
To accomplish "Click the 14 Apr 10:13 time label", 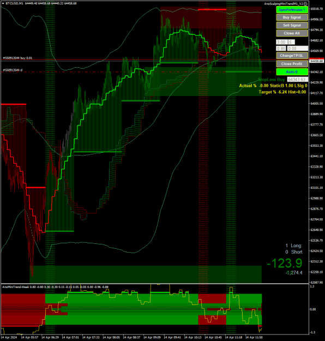I will pyautogui.click(x=193, y=337).
